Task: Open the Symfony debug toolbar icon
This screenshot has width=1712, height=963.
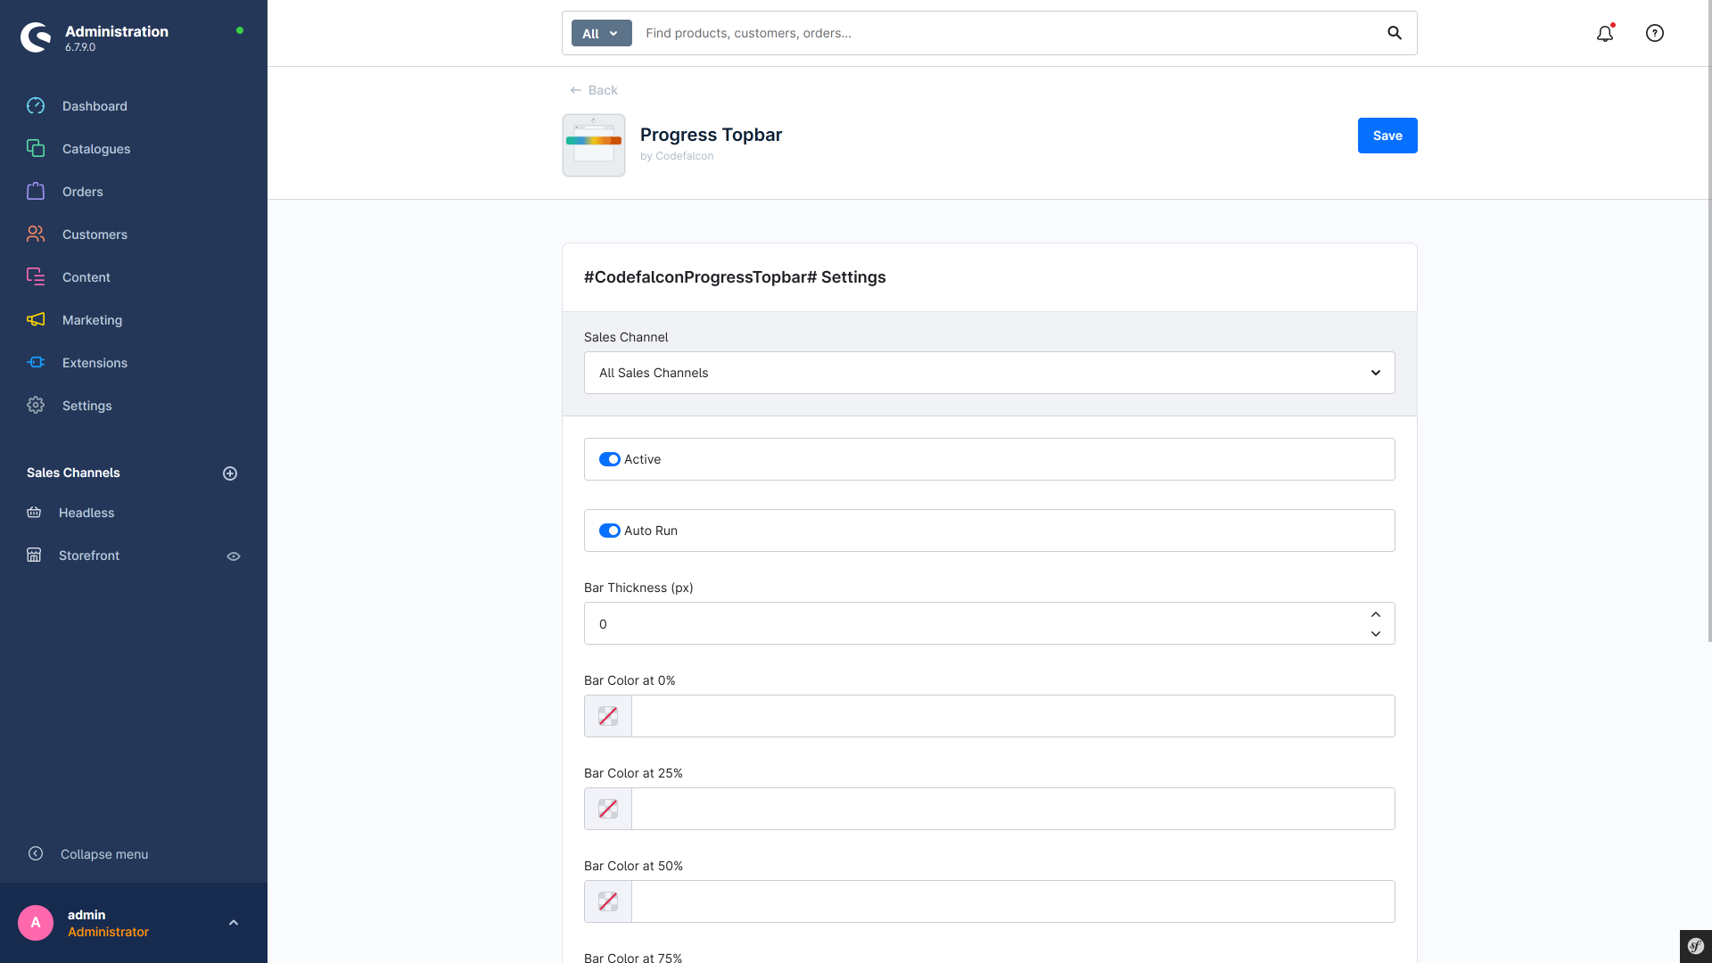Action: 1696,946
